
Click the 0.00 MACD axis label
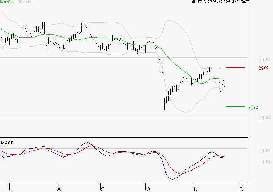266,151
